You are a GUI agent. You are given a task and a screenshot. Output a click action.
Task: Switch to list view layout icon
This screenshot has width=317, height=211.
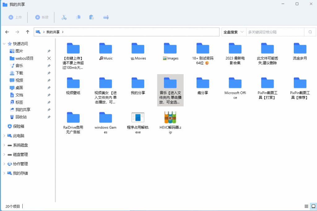tap(306, 206)
